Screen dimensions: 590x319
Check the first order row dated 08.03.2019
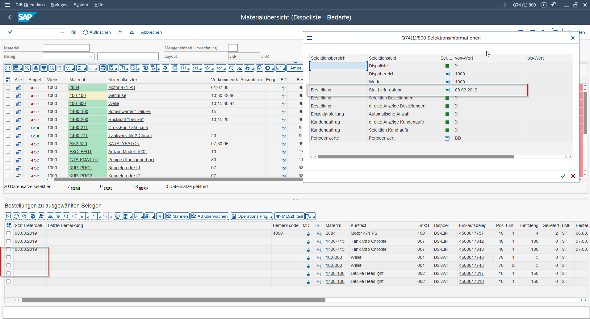pyautogui.click(x=8, y=233)
